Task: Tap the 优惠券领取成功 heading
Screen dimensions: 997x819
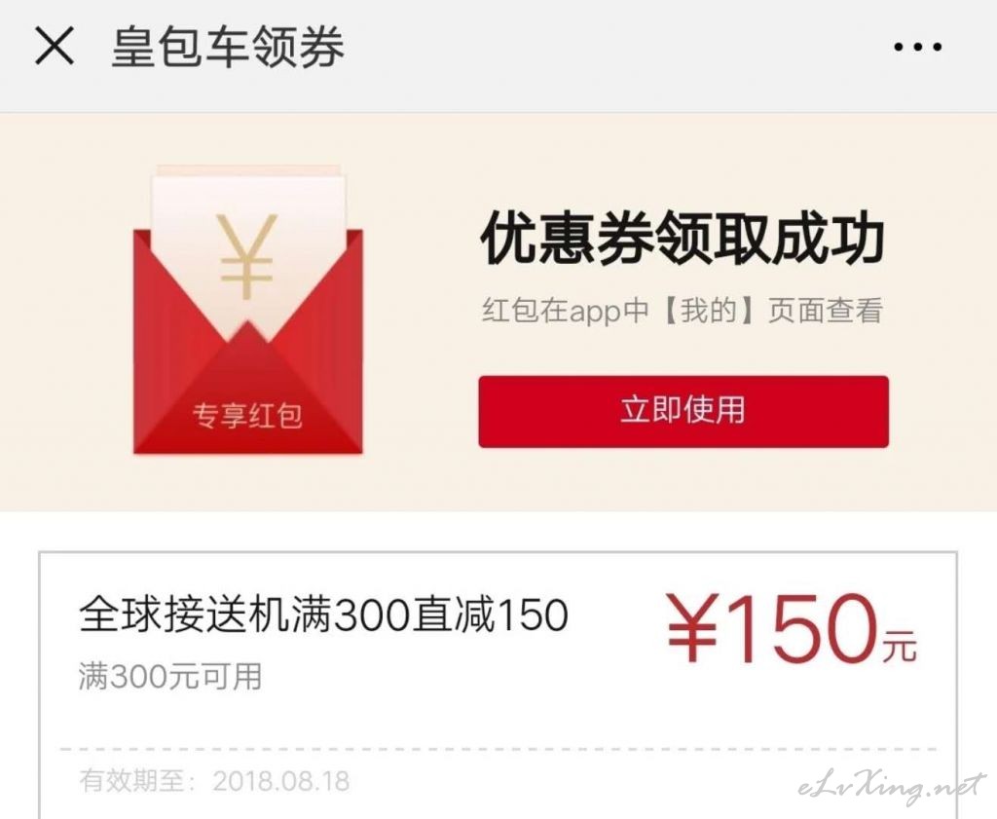Action: click(x=683, y=239)
